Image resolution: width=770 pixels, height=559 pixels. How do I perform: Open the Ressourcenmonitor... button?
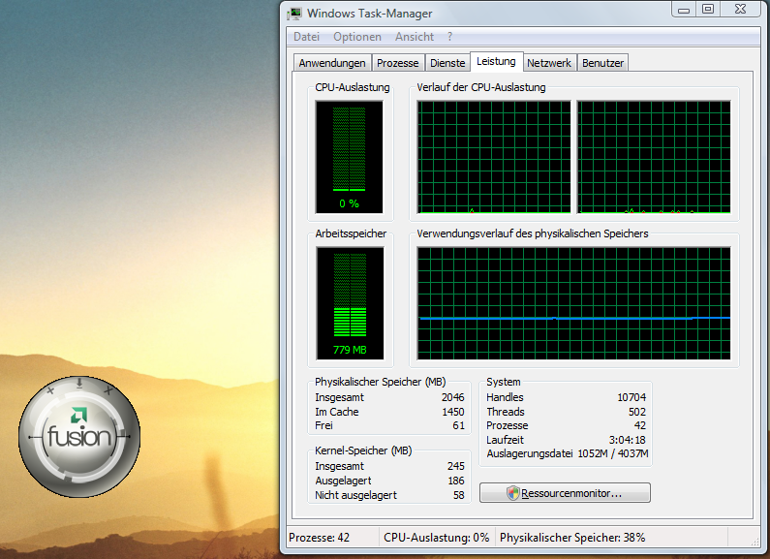565,493
